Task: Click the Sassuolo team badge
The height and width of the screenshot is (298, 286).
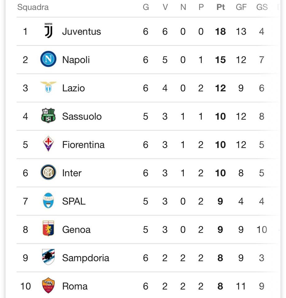Action: pos(48,116)
